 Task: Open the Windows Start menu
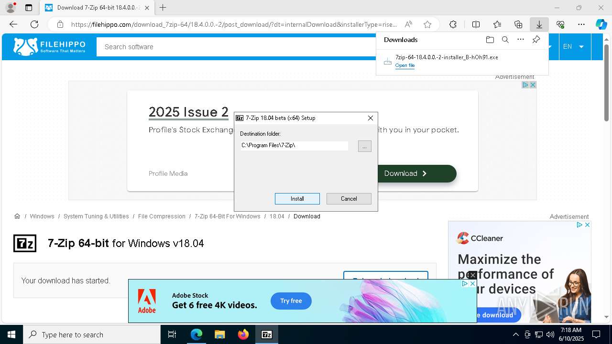point(11,334)
